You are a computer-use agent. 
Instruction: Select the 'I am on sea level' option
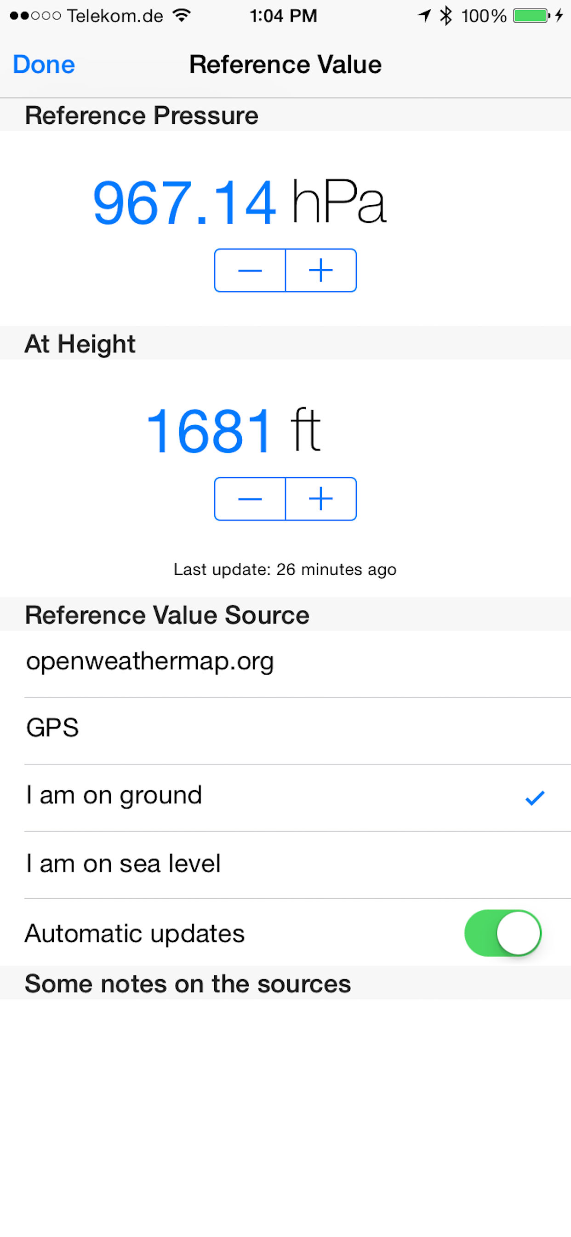285,864
